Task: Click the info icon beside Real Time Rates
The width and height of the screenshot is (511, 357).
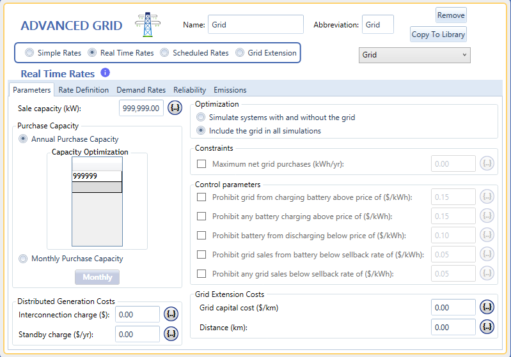Action: [105, 73]
